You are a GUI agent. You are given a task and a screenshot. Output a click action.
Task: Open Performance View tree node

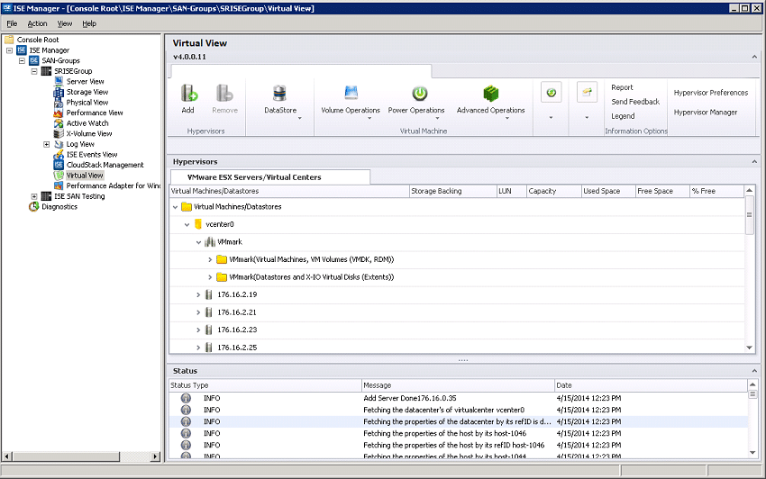pos(95,113)
